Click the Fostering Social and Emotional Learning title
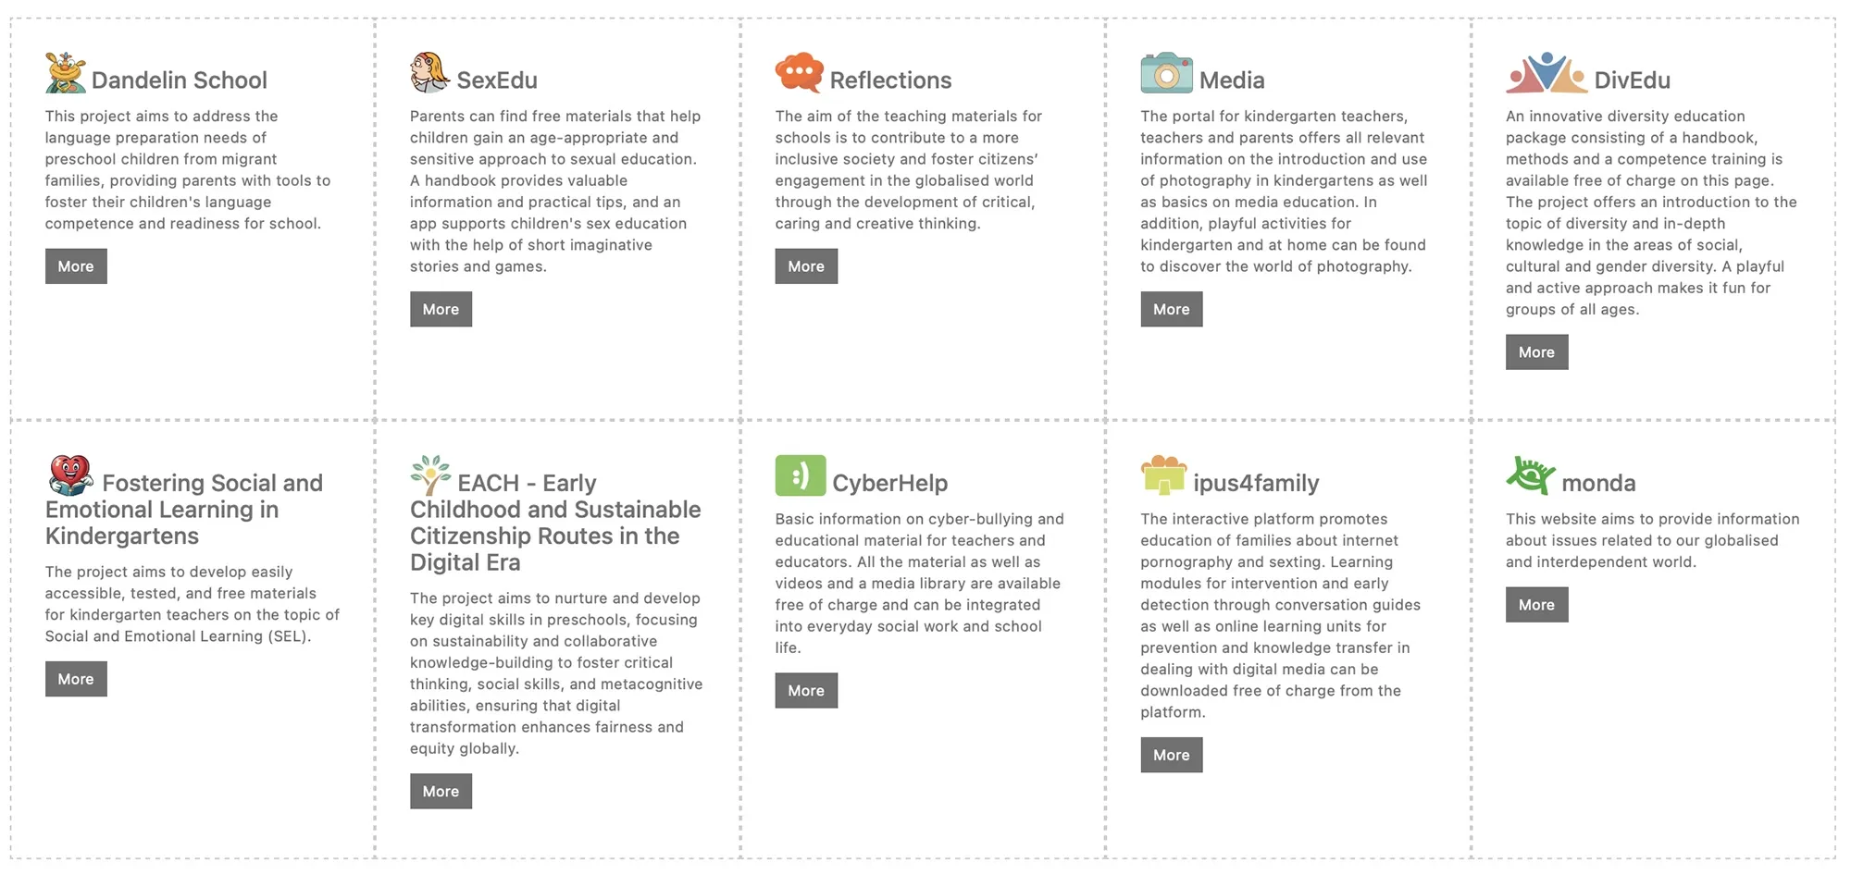Screen dimensions: 1851x875 coord(185,510)
